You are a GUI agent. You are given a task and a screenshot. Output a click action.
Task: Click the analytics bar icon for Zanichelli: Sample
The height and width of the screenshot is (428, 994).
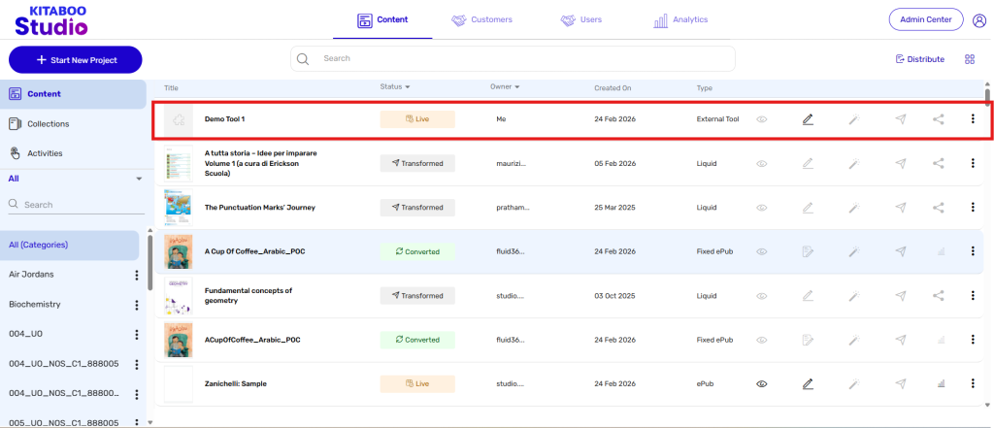[939, 384]
